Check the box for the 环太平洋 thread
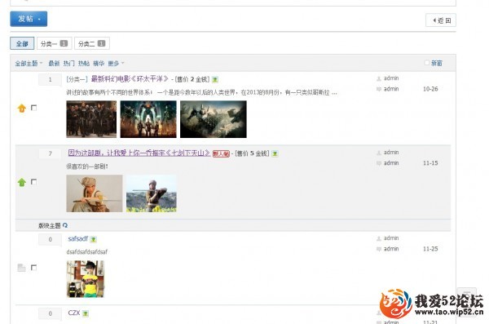Screen dimensions: 489x324 pyautogui.click(x=33, y=108)
